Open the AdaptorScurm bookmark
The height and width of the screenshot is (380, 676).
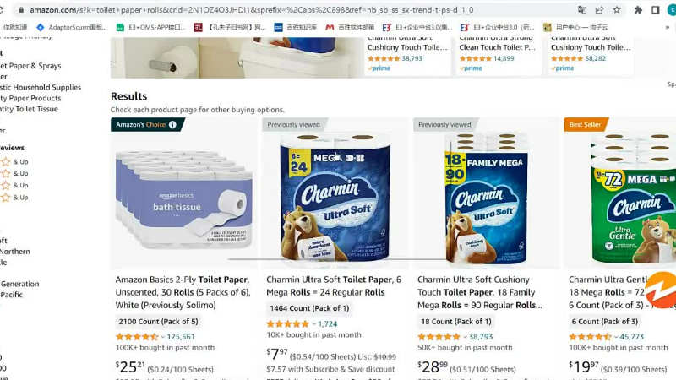point(72,27)
